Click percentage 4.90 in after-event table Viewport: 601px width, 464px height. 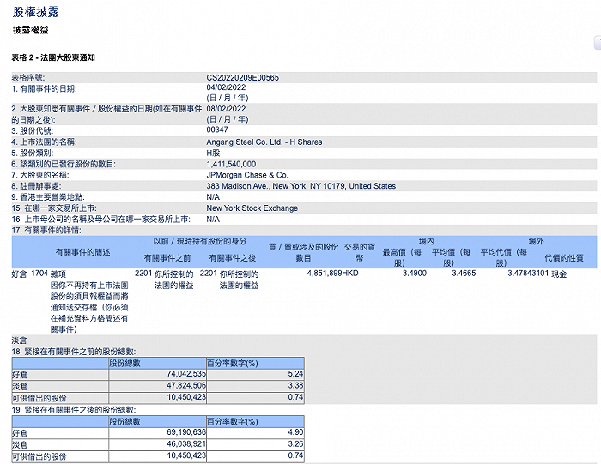coord(295,432)
